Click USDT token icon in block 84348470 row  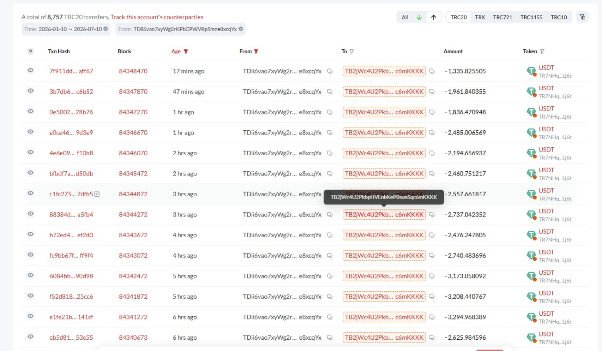click(x=531, y=72)
